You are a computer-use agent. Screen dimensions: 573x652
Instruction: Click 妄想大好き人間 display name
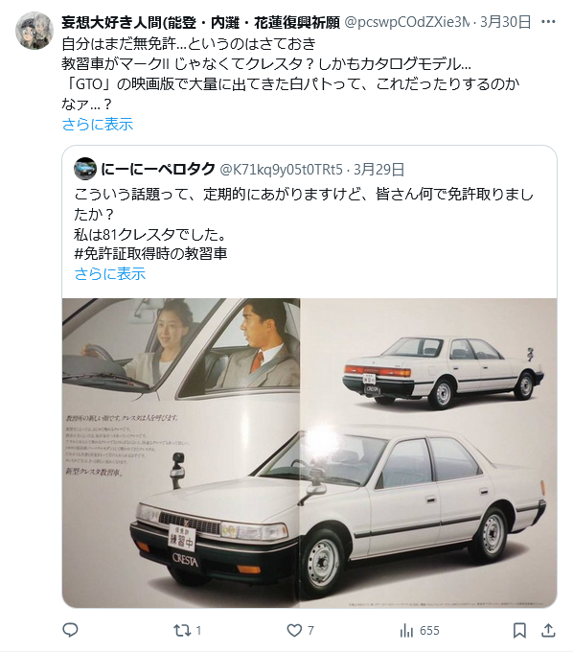point(200,22)
